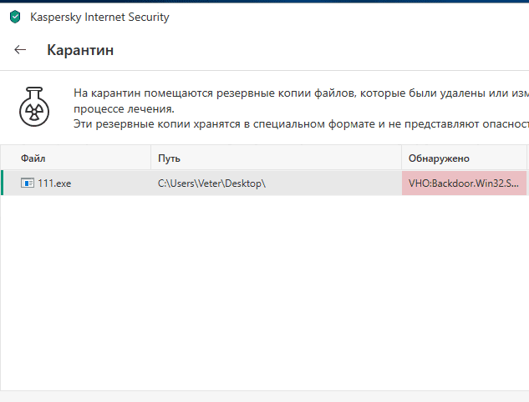The height and width of the screenshot is (402, 529).
Task: Click the Kaspersky shield logo
Action: click(14, 16)
